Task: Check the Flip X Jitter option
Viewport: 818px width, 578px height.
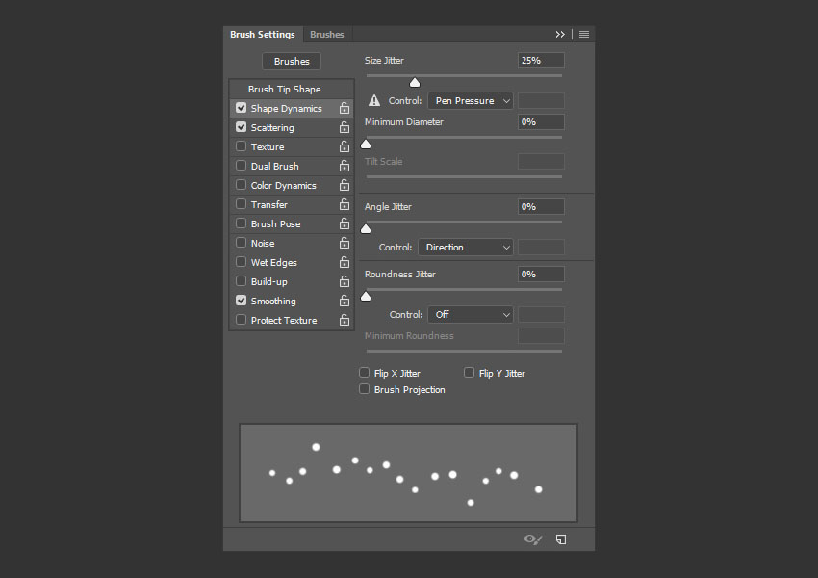Action: click(365, 373)
